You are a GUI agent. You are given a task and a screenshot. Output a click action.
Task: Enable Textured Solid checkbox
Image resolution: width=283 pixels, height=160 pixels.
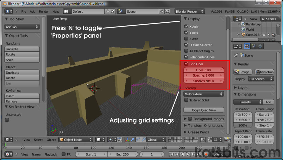pos(186,100)
